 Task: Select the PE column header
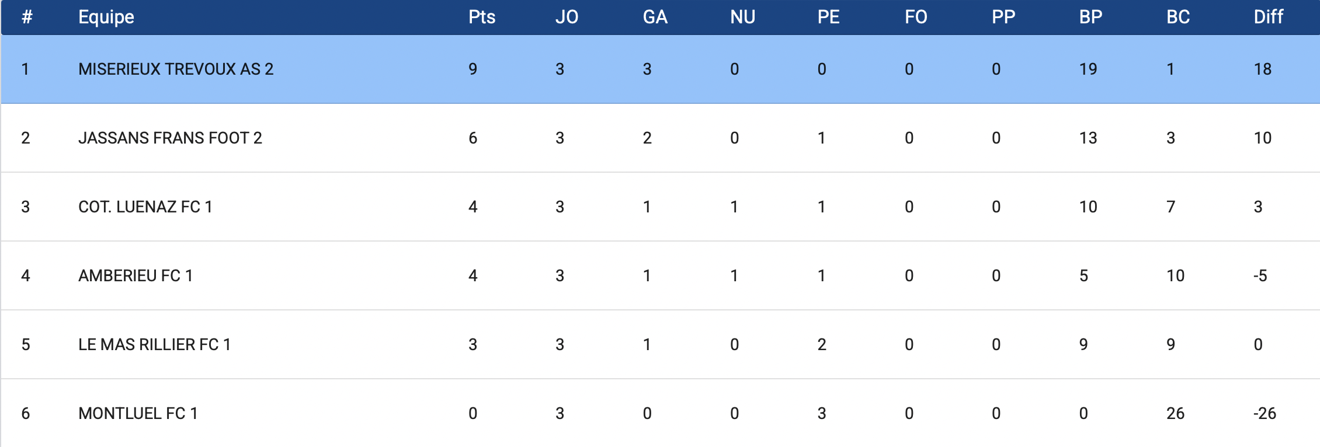(828, 17)
